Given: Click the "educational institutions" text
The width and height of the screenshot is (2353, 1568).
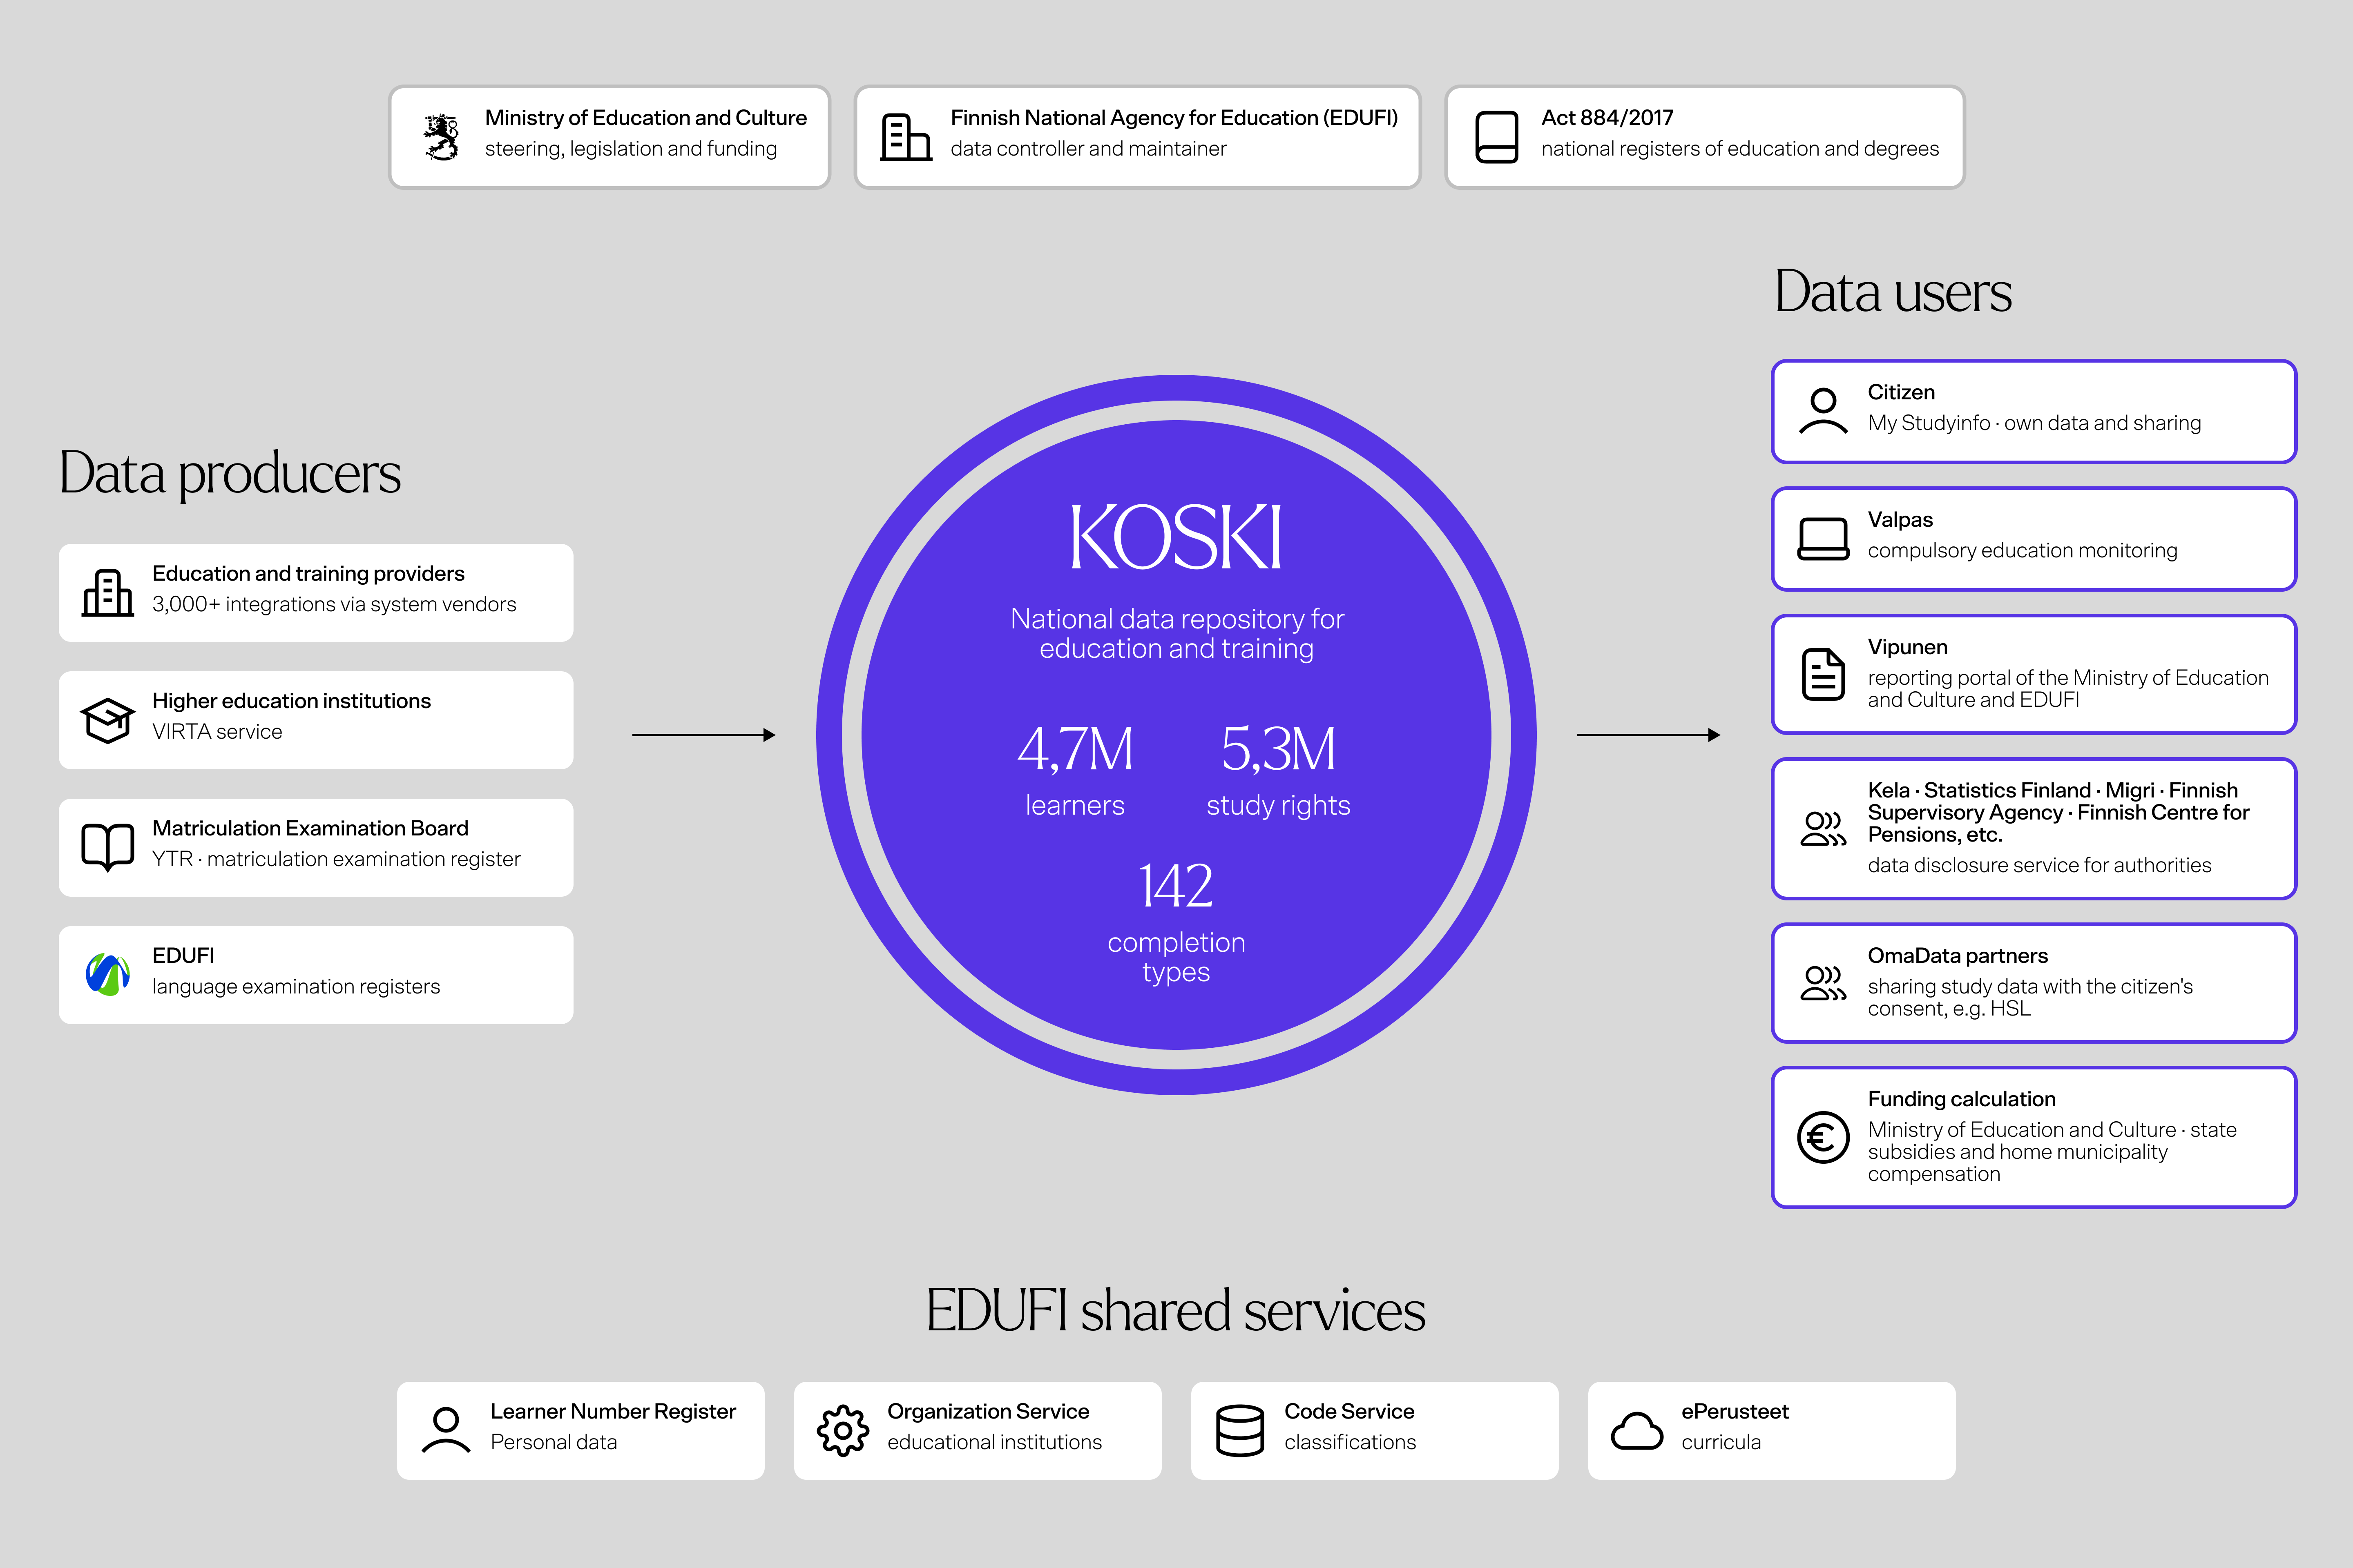Looking at the screenshot, I should click(994, 1442).
